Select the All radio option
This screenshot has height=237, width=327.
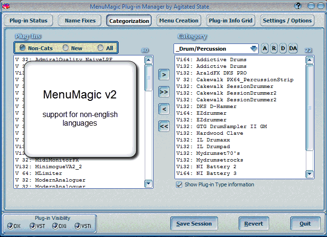[x=105, y=48]
